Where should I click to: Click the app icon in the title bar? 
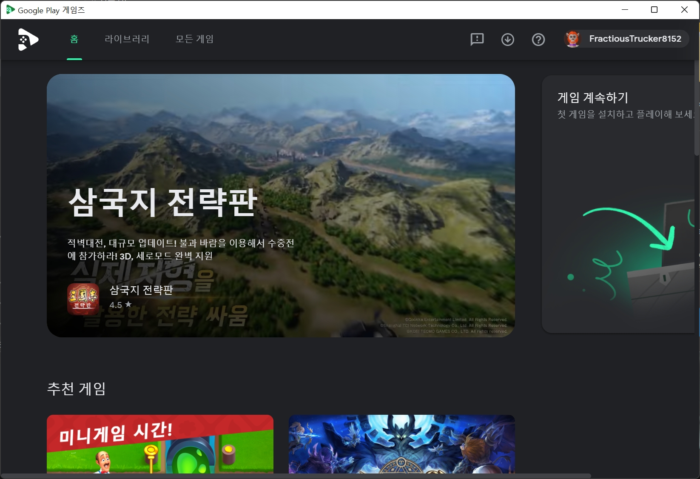[11, 9]
